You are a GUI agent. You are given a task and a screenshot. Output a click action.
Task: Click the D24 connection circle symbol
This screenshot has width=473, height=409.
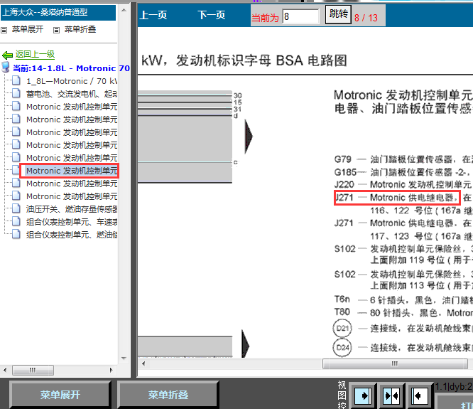tap(342, 347)
